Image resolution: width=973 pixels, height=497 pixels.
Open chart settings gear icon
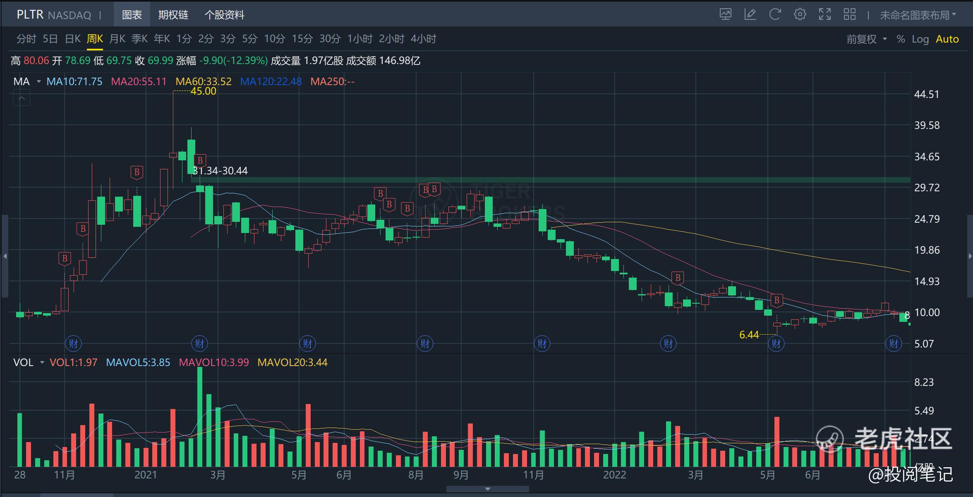(x=800, y=15)
